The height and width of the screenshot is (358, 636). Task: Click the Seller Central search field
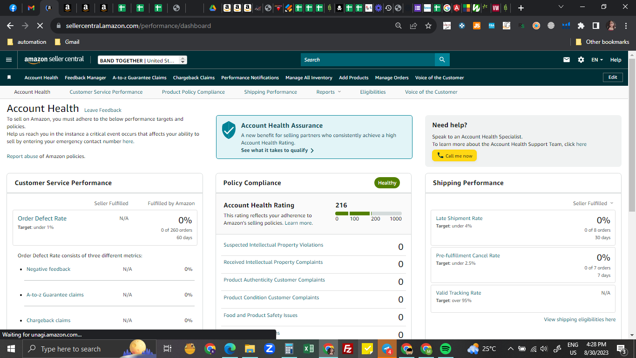tap(368, 60)
